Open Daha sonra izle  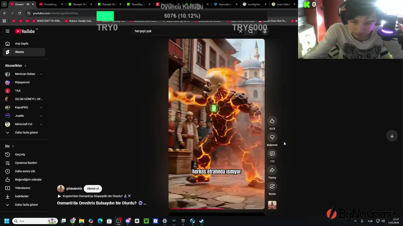[24, 171]
